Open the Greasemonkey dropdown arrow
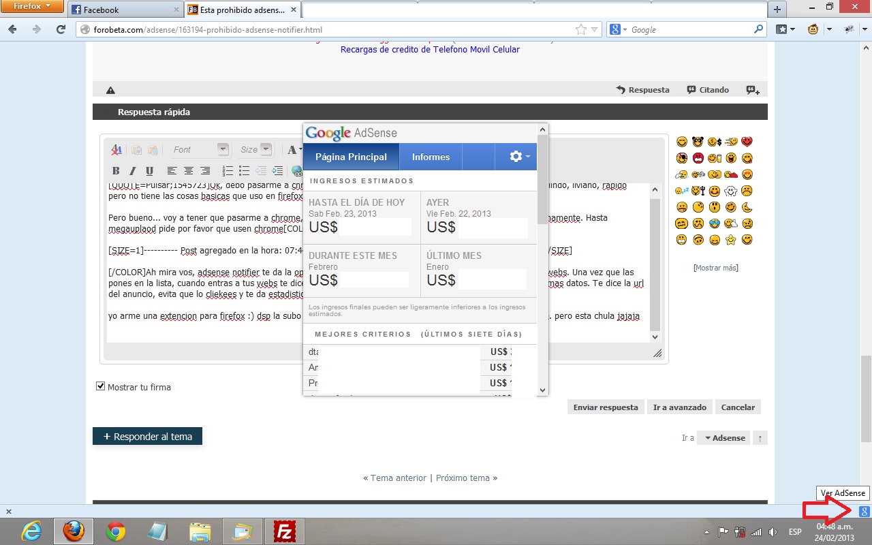 (829, 29)
